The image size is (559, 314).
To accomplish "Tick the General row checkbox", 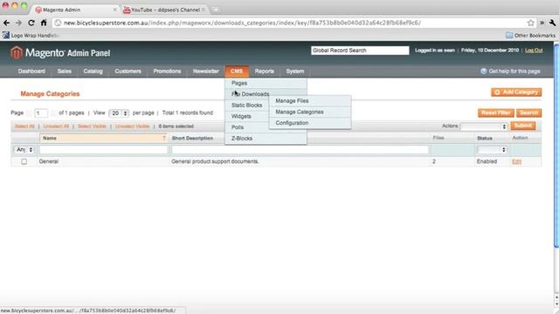I will point(24,161).
